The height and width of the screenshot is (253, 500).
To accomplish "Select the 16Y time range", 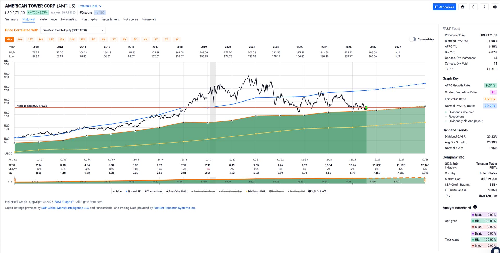I will pos(20,39).
